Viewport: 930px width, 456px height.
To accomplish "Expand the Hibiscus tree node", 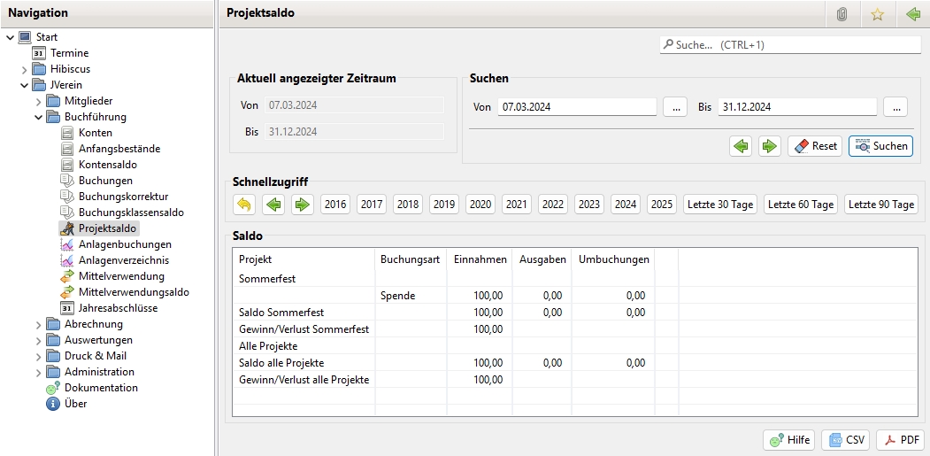I will point(25,69).
